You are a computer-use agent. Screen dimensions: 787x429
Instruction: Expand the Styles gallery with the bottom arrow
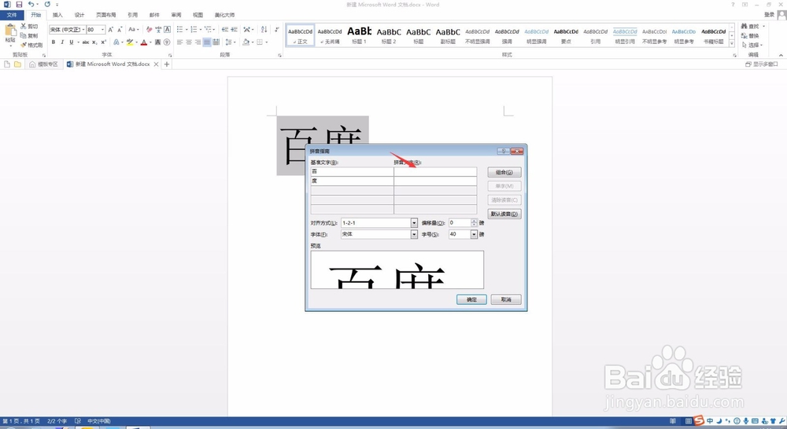pos(732,44)
